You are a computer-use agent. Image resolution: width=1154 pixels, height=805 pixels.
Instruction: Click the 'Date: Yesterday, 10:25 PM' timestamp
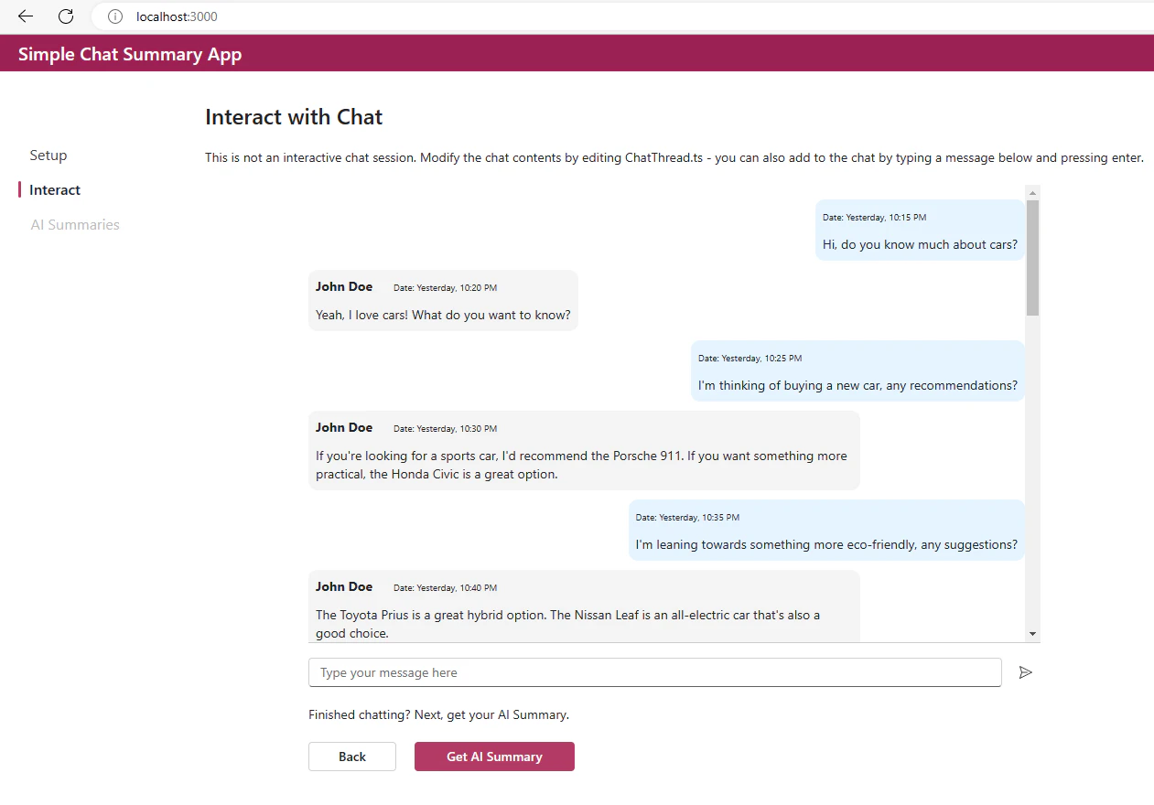click(x=750, y=359)
